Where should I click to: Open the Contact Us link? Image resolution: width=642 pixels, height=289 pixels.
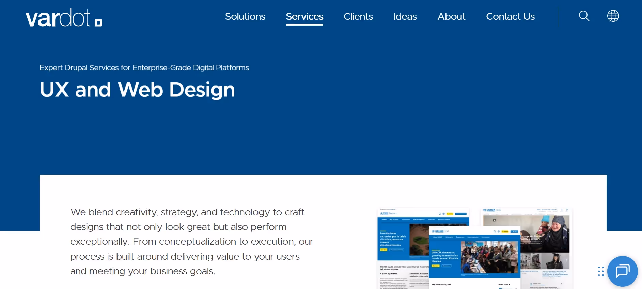point(510,16)
